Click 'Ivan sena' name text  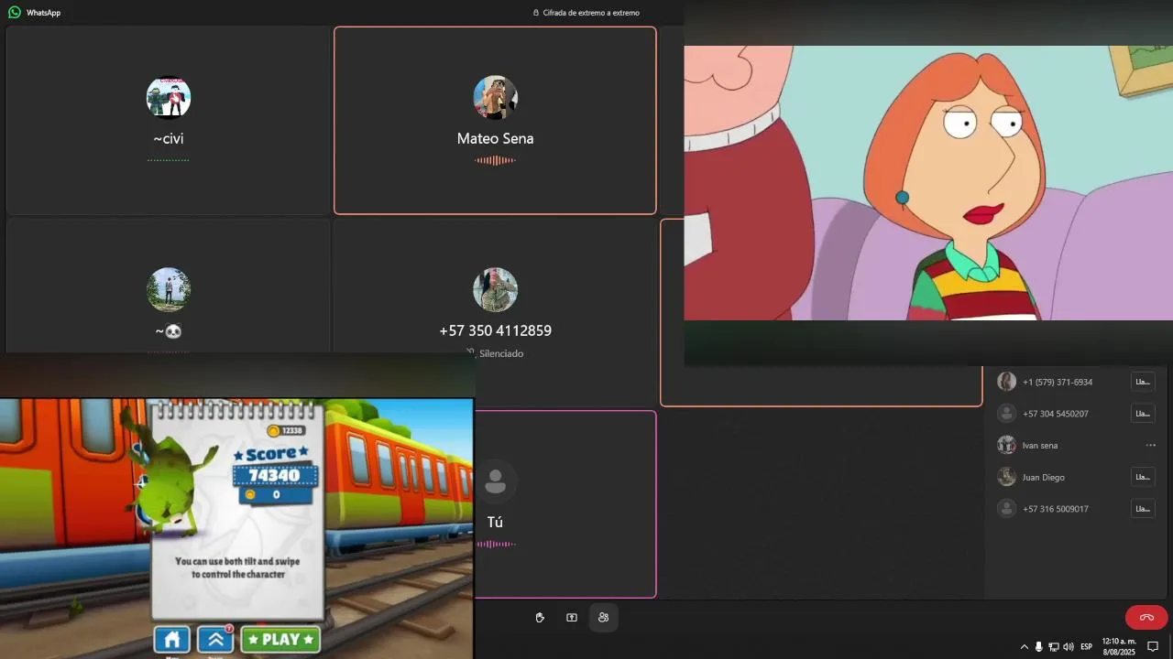[x=1040, y=446]
